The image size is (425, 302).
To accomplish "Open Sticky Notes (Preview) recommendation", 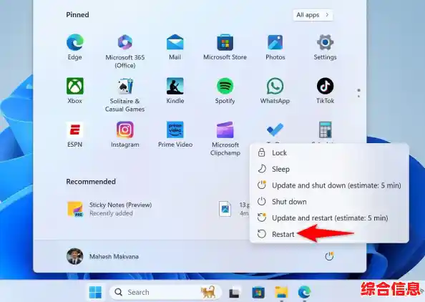I will tap(109, 209).
